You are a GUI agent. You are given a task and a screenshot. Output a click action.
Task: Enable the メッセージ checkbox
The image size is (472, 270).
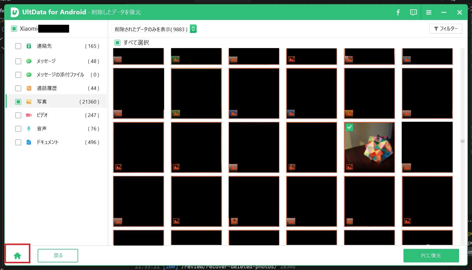coord(18,61)
